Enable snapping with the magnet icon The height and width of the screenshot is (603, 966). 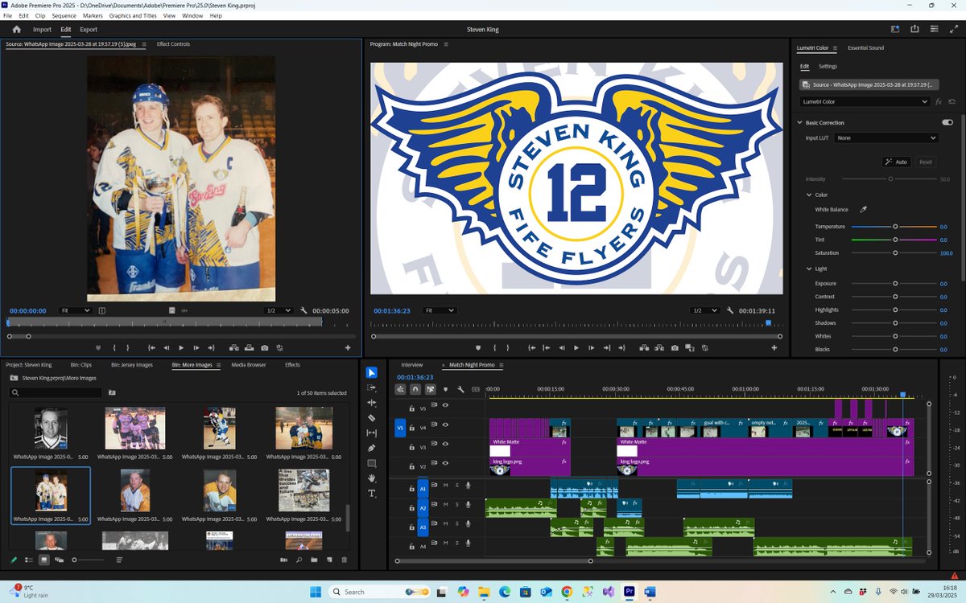point(415,389)
